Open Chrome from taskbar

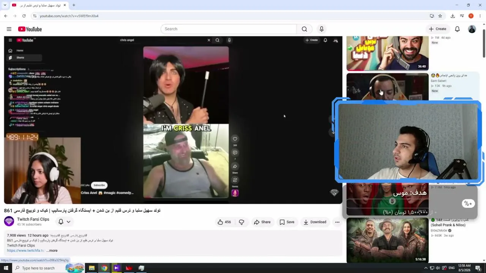(x=104, y=268)
